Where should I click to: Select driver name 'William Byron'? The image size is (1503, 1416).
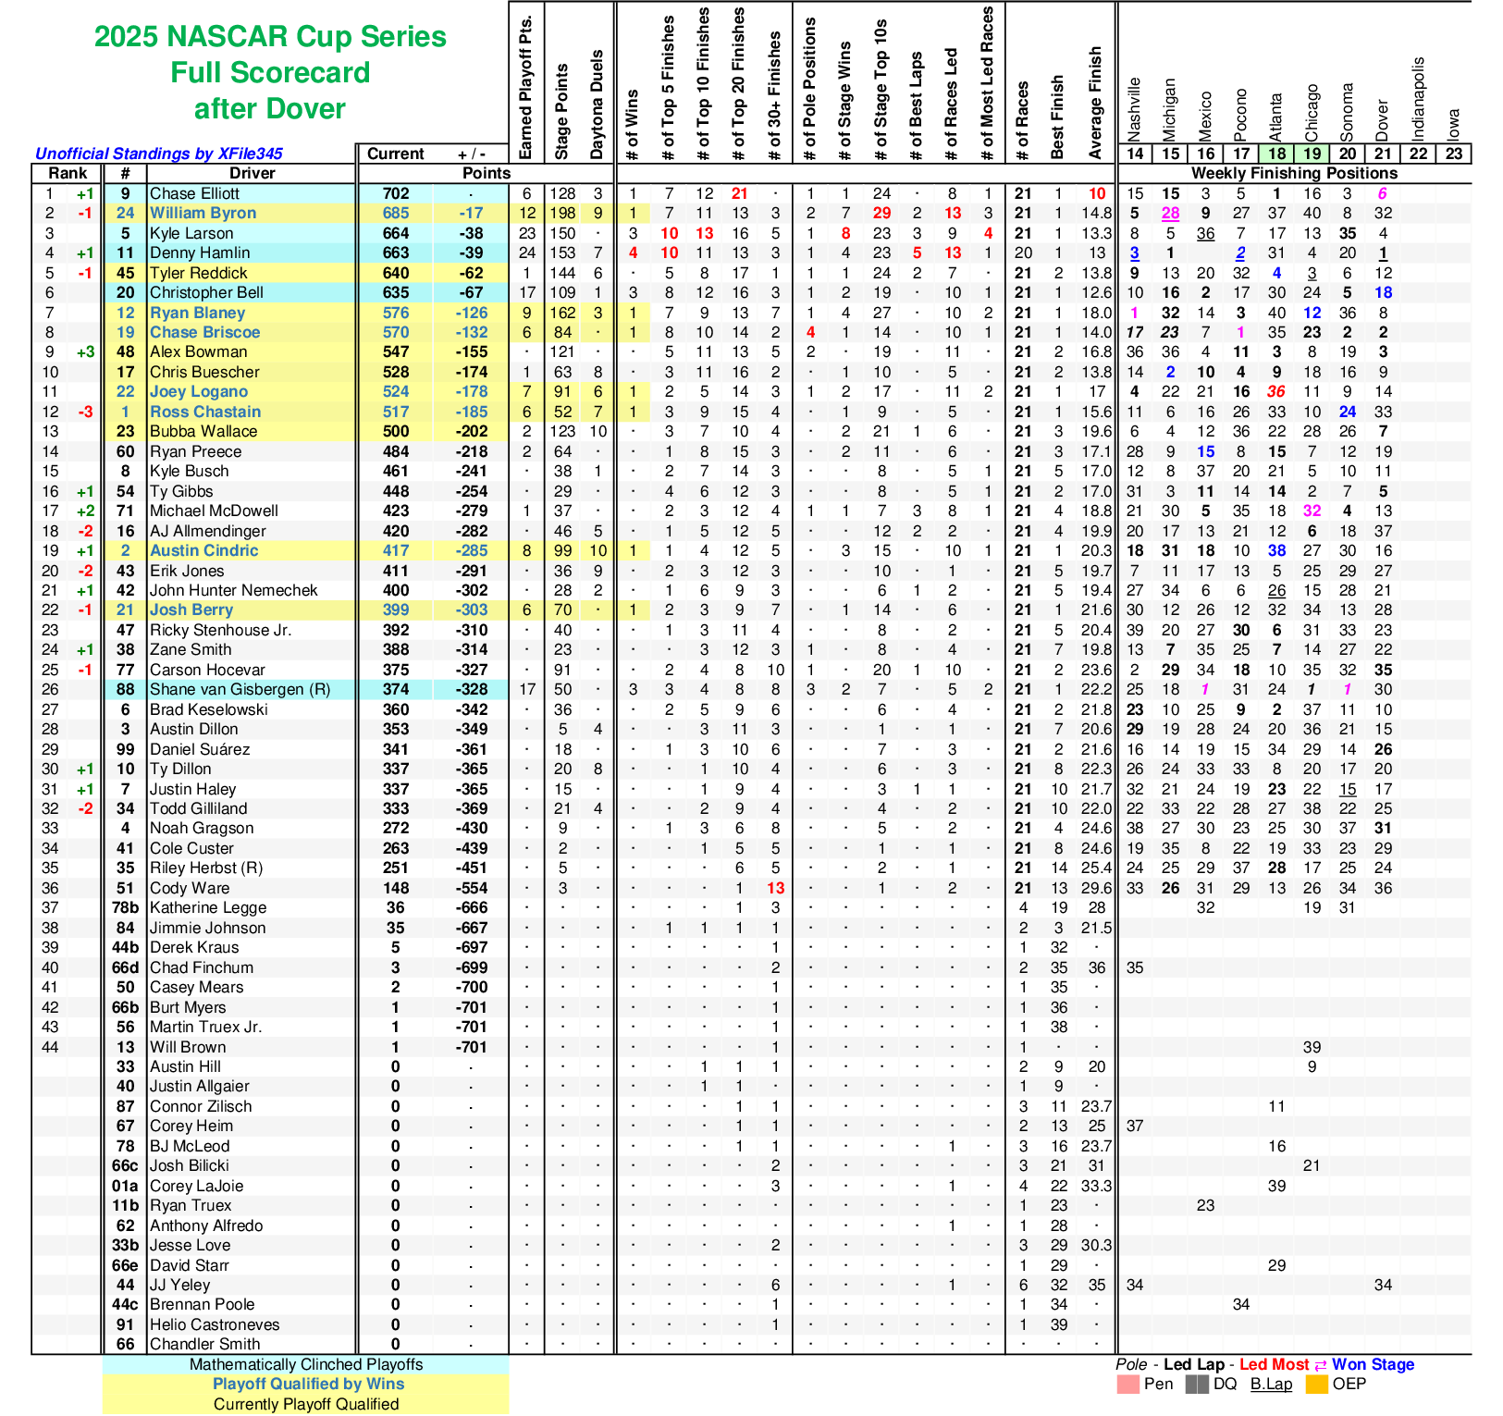[x=203, y=213]
